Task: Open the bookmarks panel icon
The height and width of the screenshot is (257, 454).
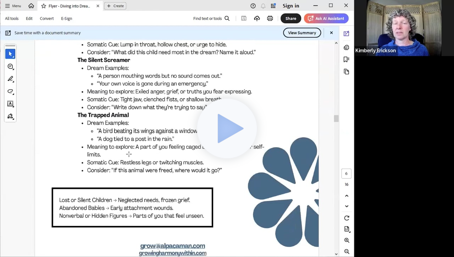Action: tap(347, 59)
